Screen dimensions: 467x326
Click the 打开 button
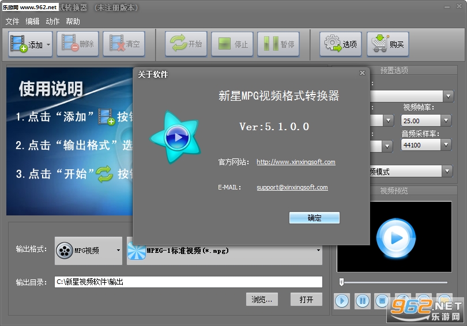(x=306, y=300)
